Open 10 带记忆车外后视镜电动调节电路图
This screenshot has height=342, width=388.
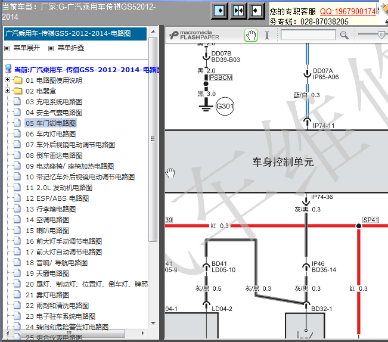coord(80,177)
